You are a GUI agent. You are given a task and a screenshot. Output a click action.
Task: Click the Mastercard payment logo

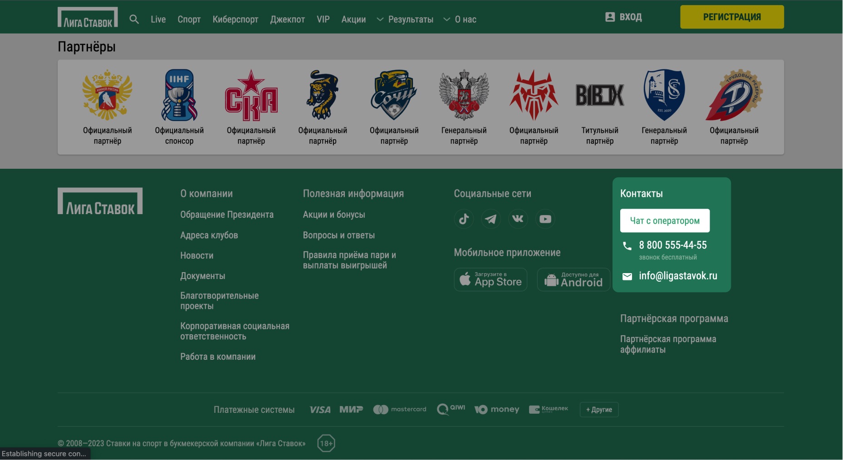pos(400,409)
